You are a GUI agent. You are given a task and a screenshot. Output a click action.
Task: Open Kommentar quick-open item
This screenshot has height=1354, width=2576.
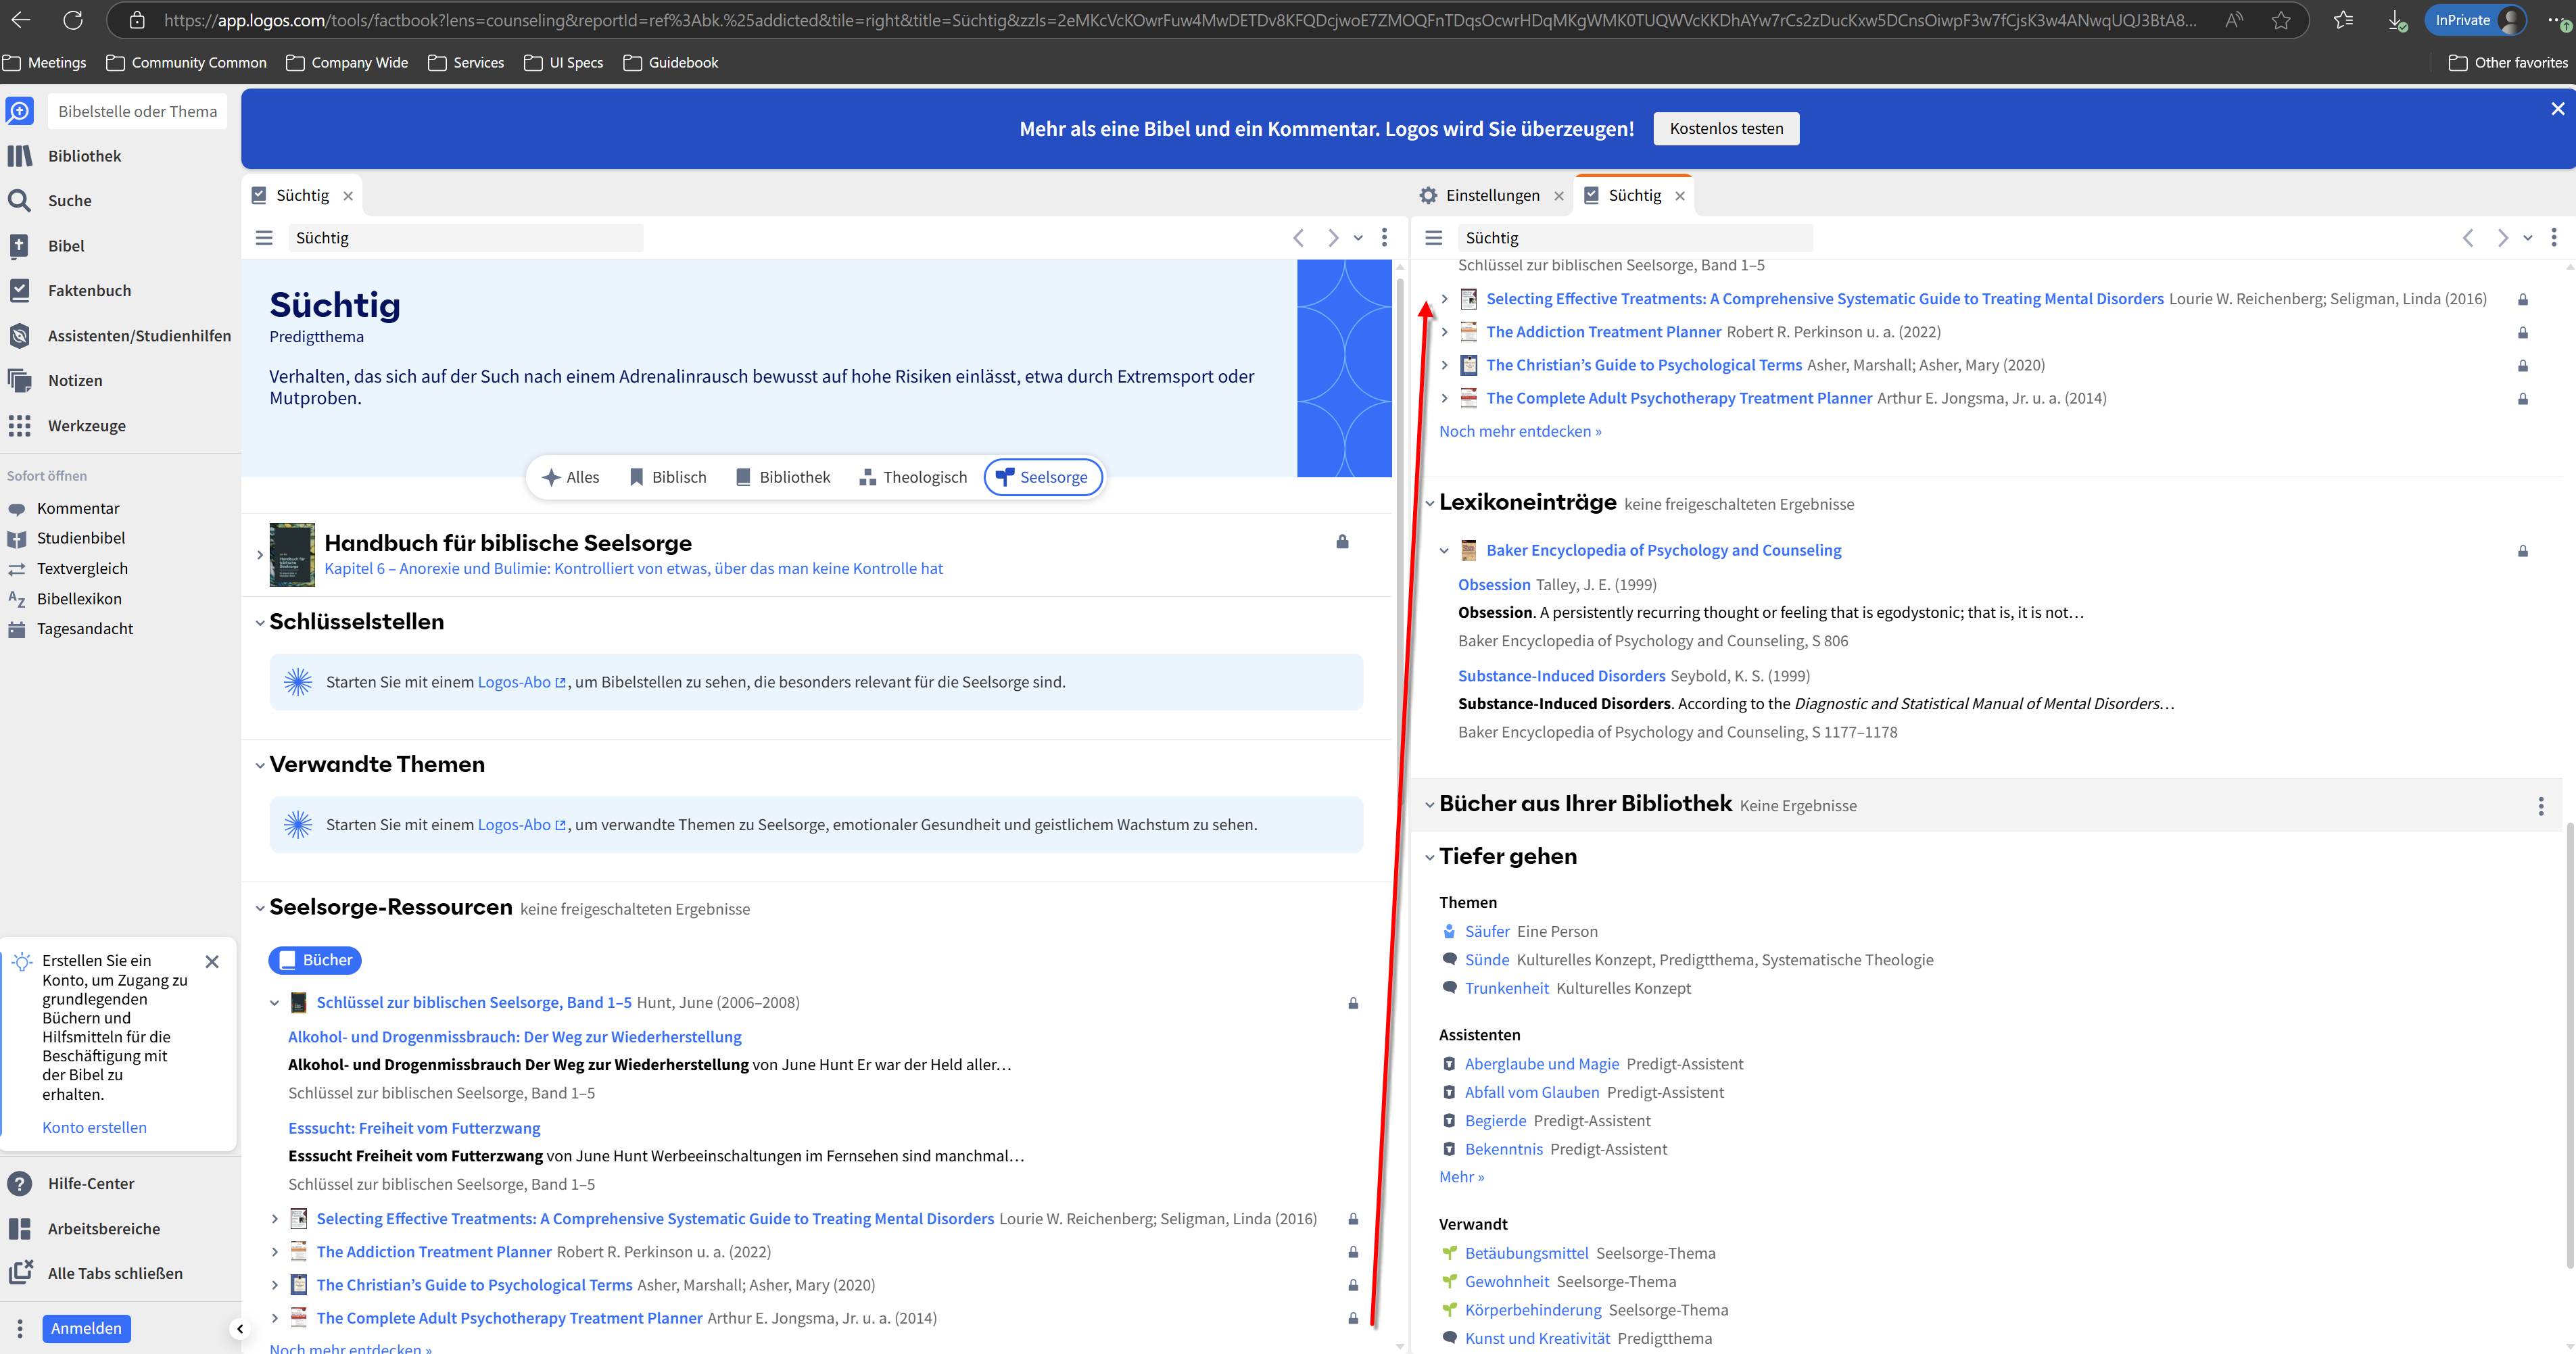pos(77,508)
